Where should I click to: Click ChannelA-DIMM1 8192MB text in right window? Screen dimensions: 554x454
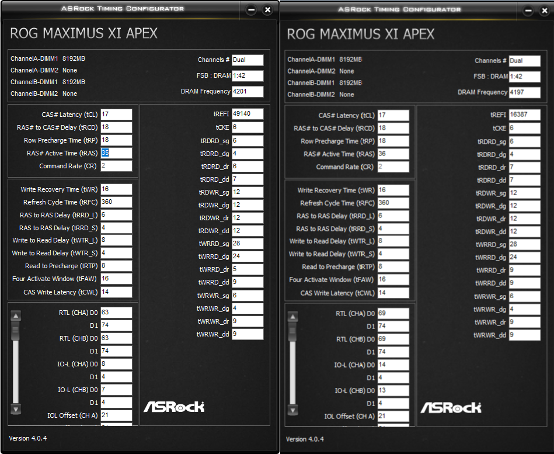(x=325, y=60)
